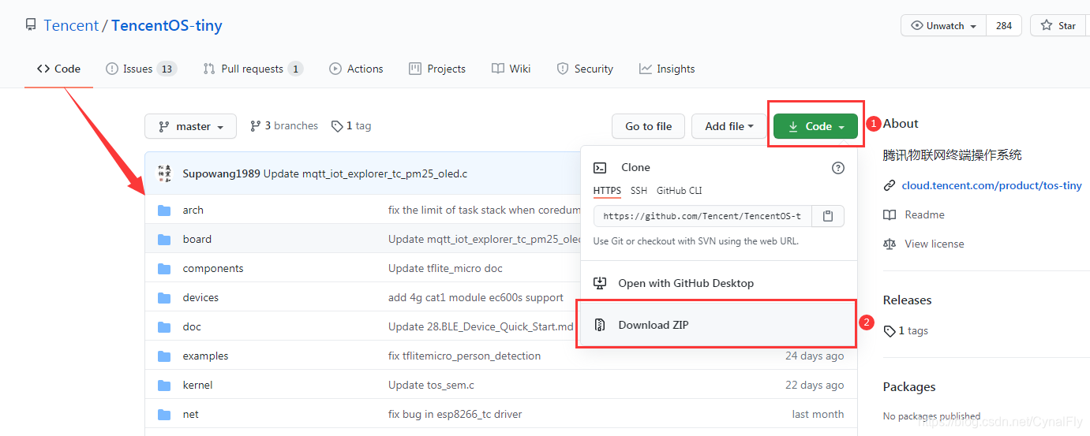Open the Code tab
Image resolution: width=1090 pixels, height=436 pixels.
point(58,69)
